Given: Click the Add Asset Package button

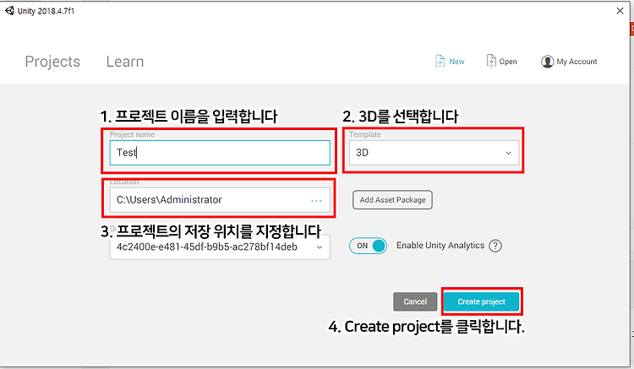Looking at the screenshot, I should (392, 200).
